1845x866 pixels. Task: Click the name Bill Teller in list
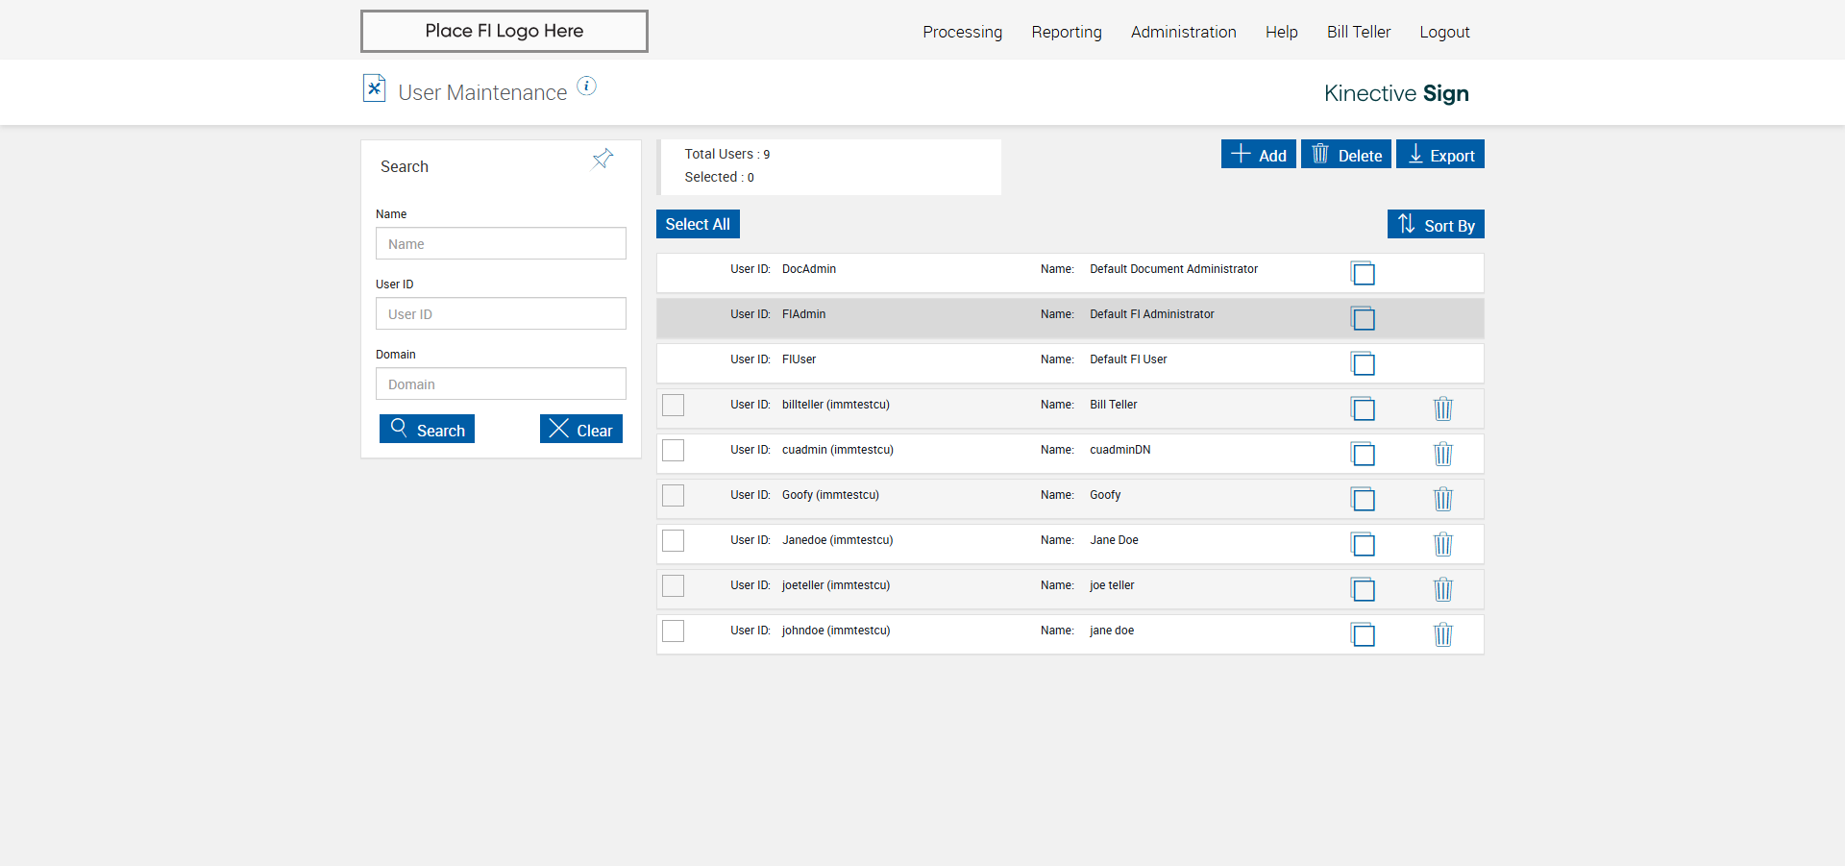pos(1113,405)
